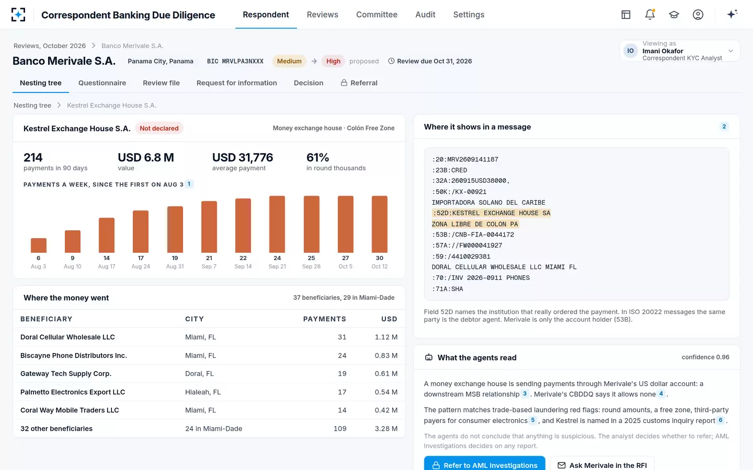Click the app logo icon
753x470 pixels.
pyautogui.click(x=18, y=15)
